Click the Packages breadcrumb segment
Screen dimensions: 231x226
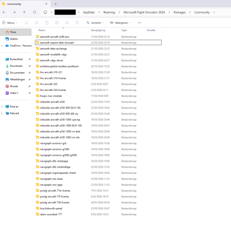[180, 12]
